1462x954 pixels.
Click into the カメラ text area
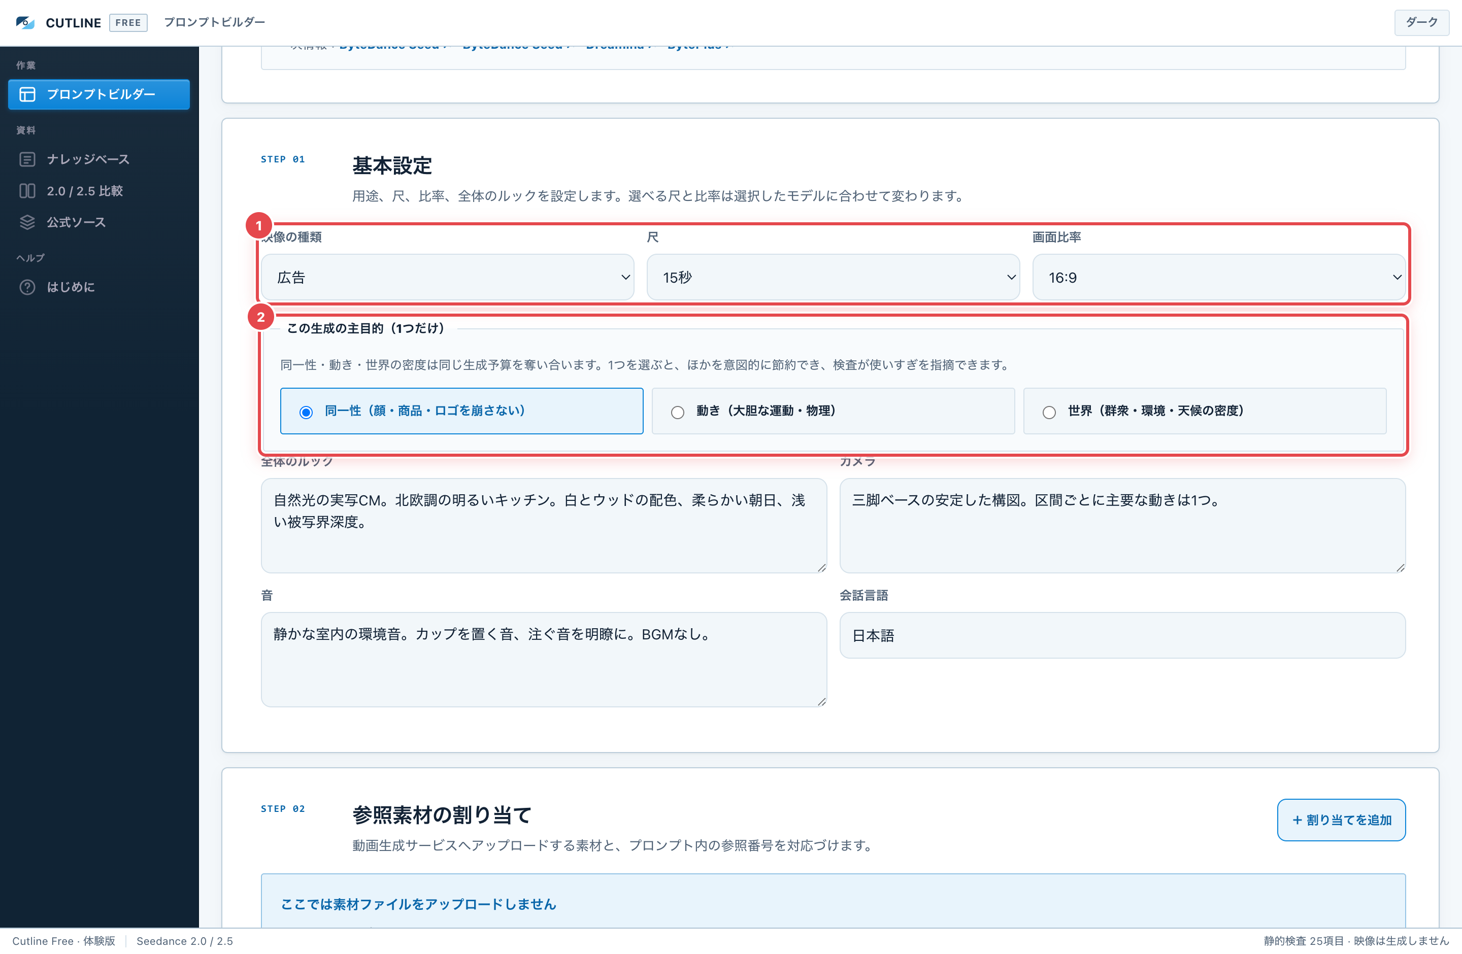click(1122, 526)
